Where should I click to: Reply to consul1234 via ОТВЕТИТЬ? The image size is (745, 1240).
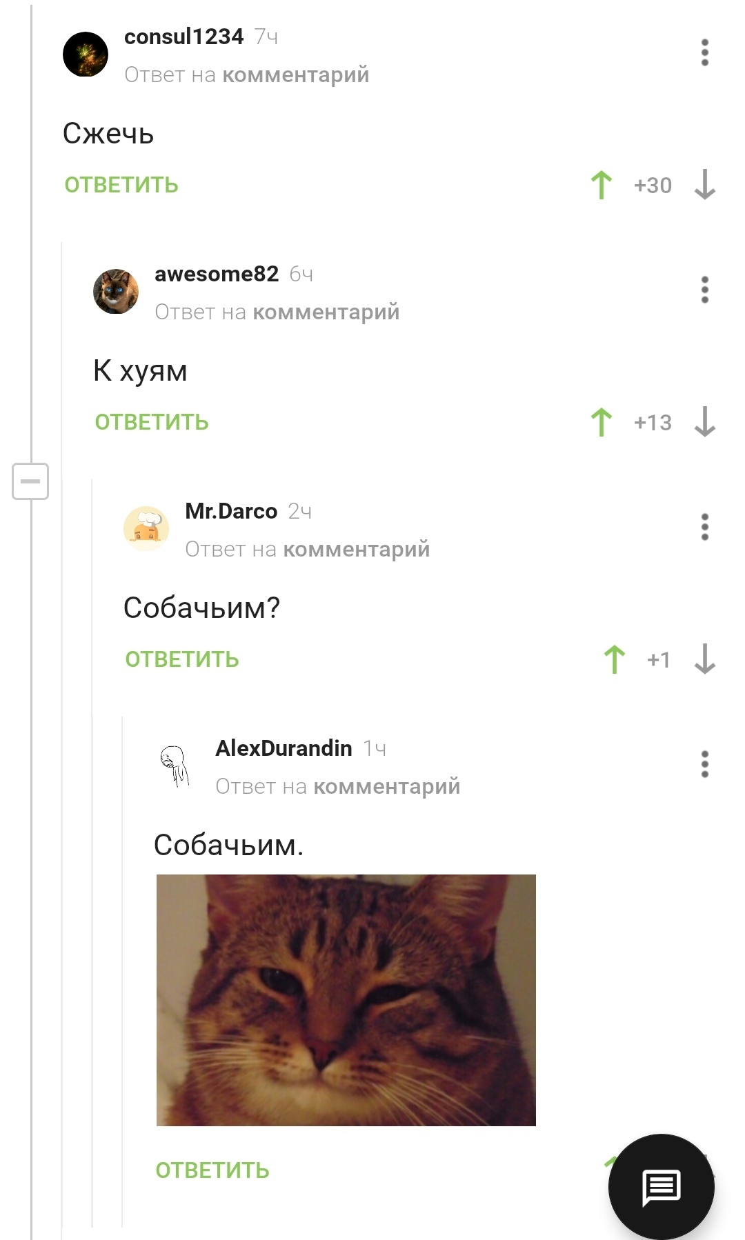click(121, 185)
